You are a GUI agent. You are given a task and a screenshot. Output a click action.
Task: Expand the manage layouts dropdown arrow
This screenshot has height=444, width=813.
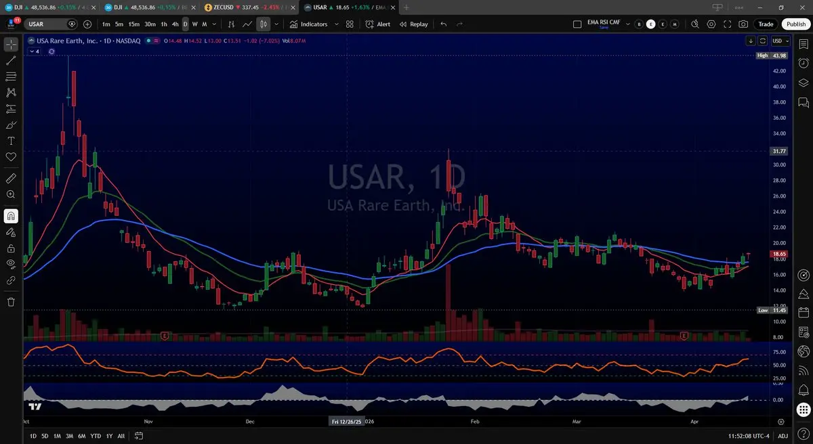coord(627,24)
